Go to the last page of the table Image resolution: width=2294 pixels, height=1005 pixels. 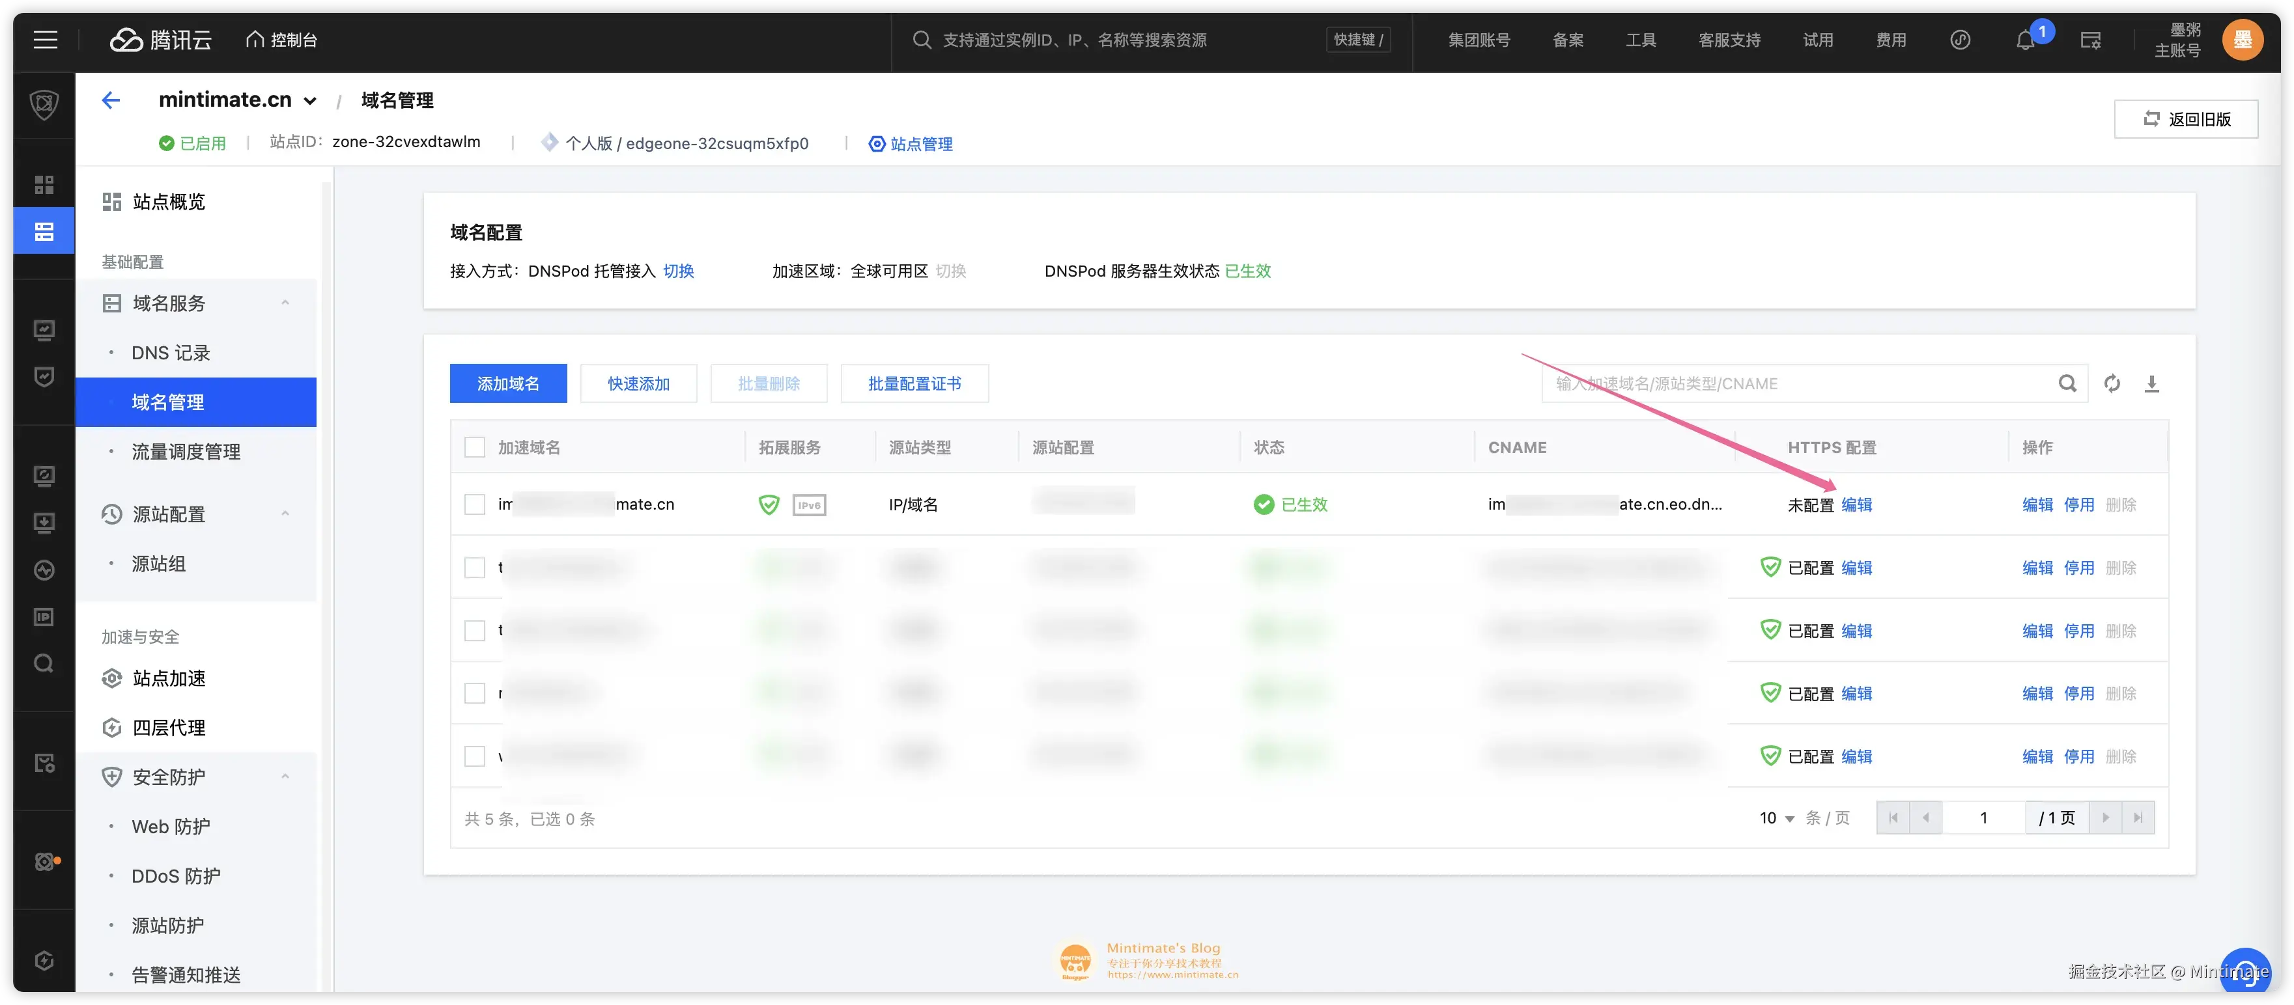(x=2137, y=818)
